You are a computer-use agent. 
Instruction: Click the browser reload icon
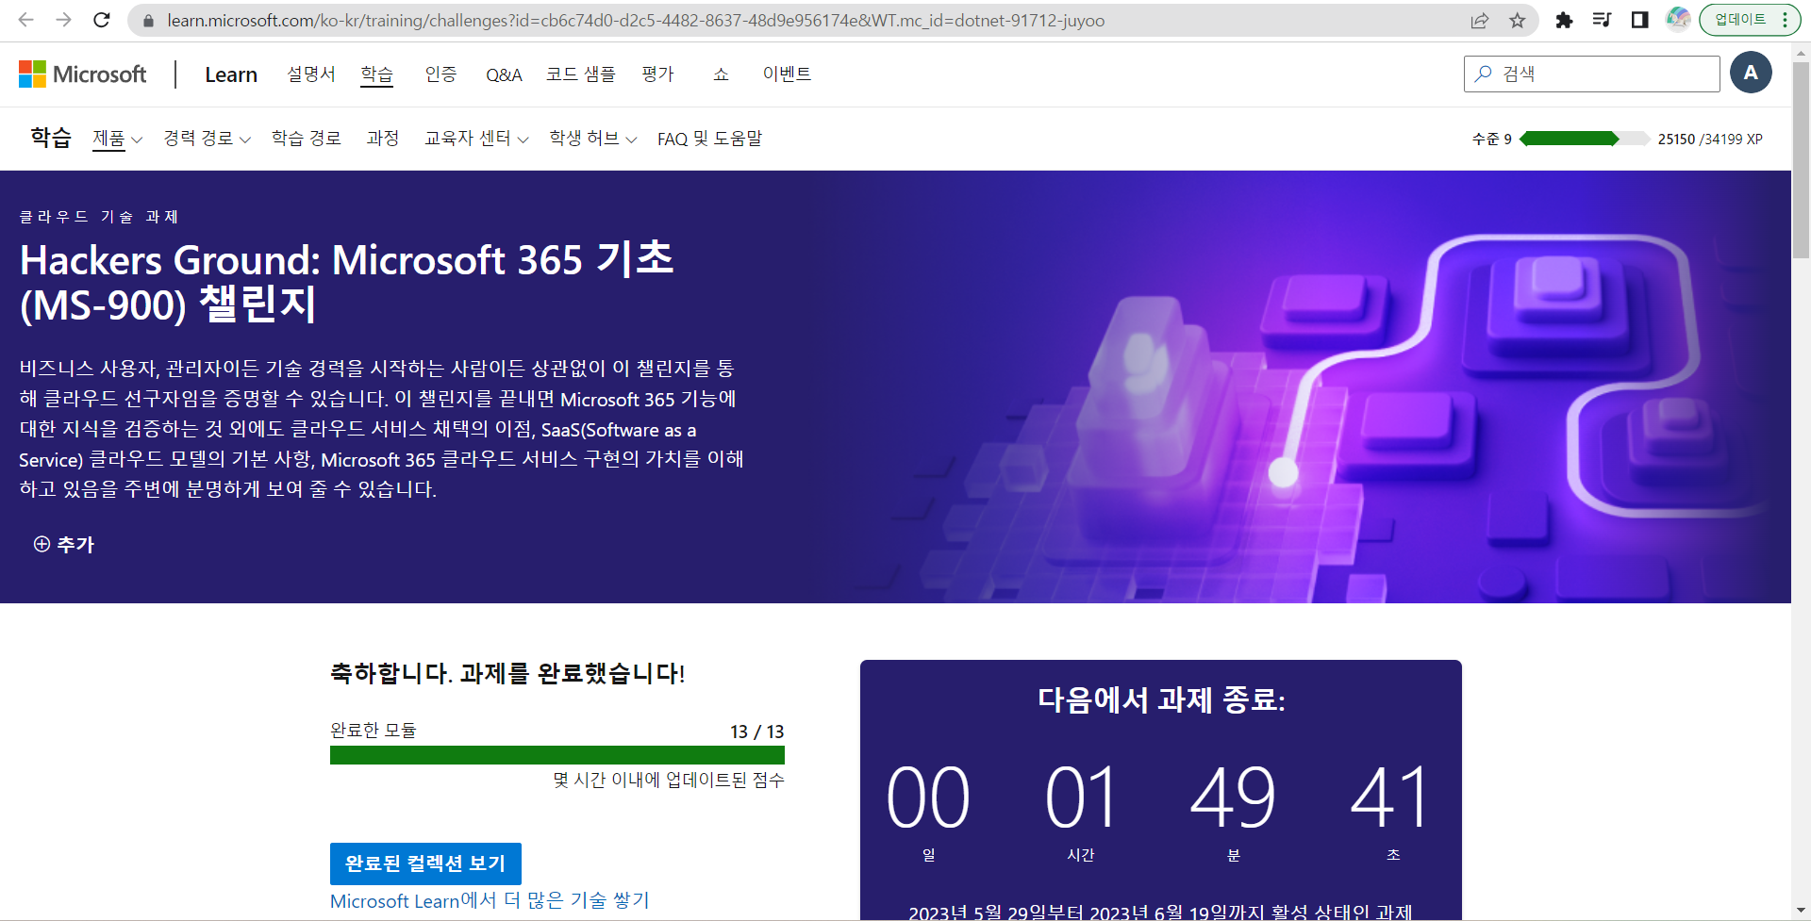[x=102, y=20]
